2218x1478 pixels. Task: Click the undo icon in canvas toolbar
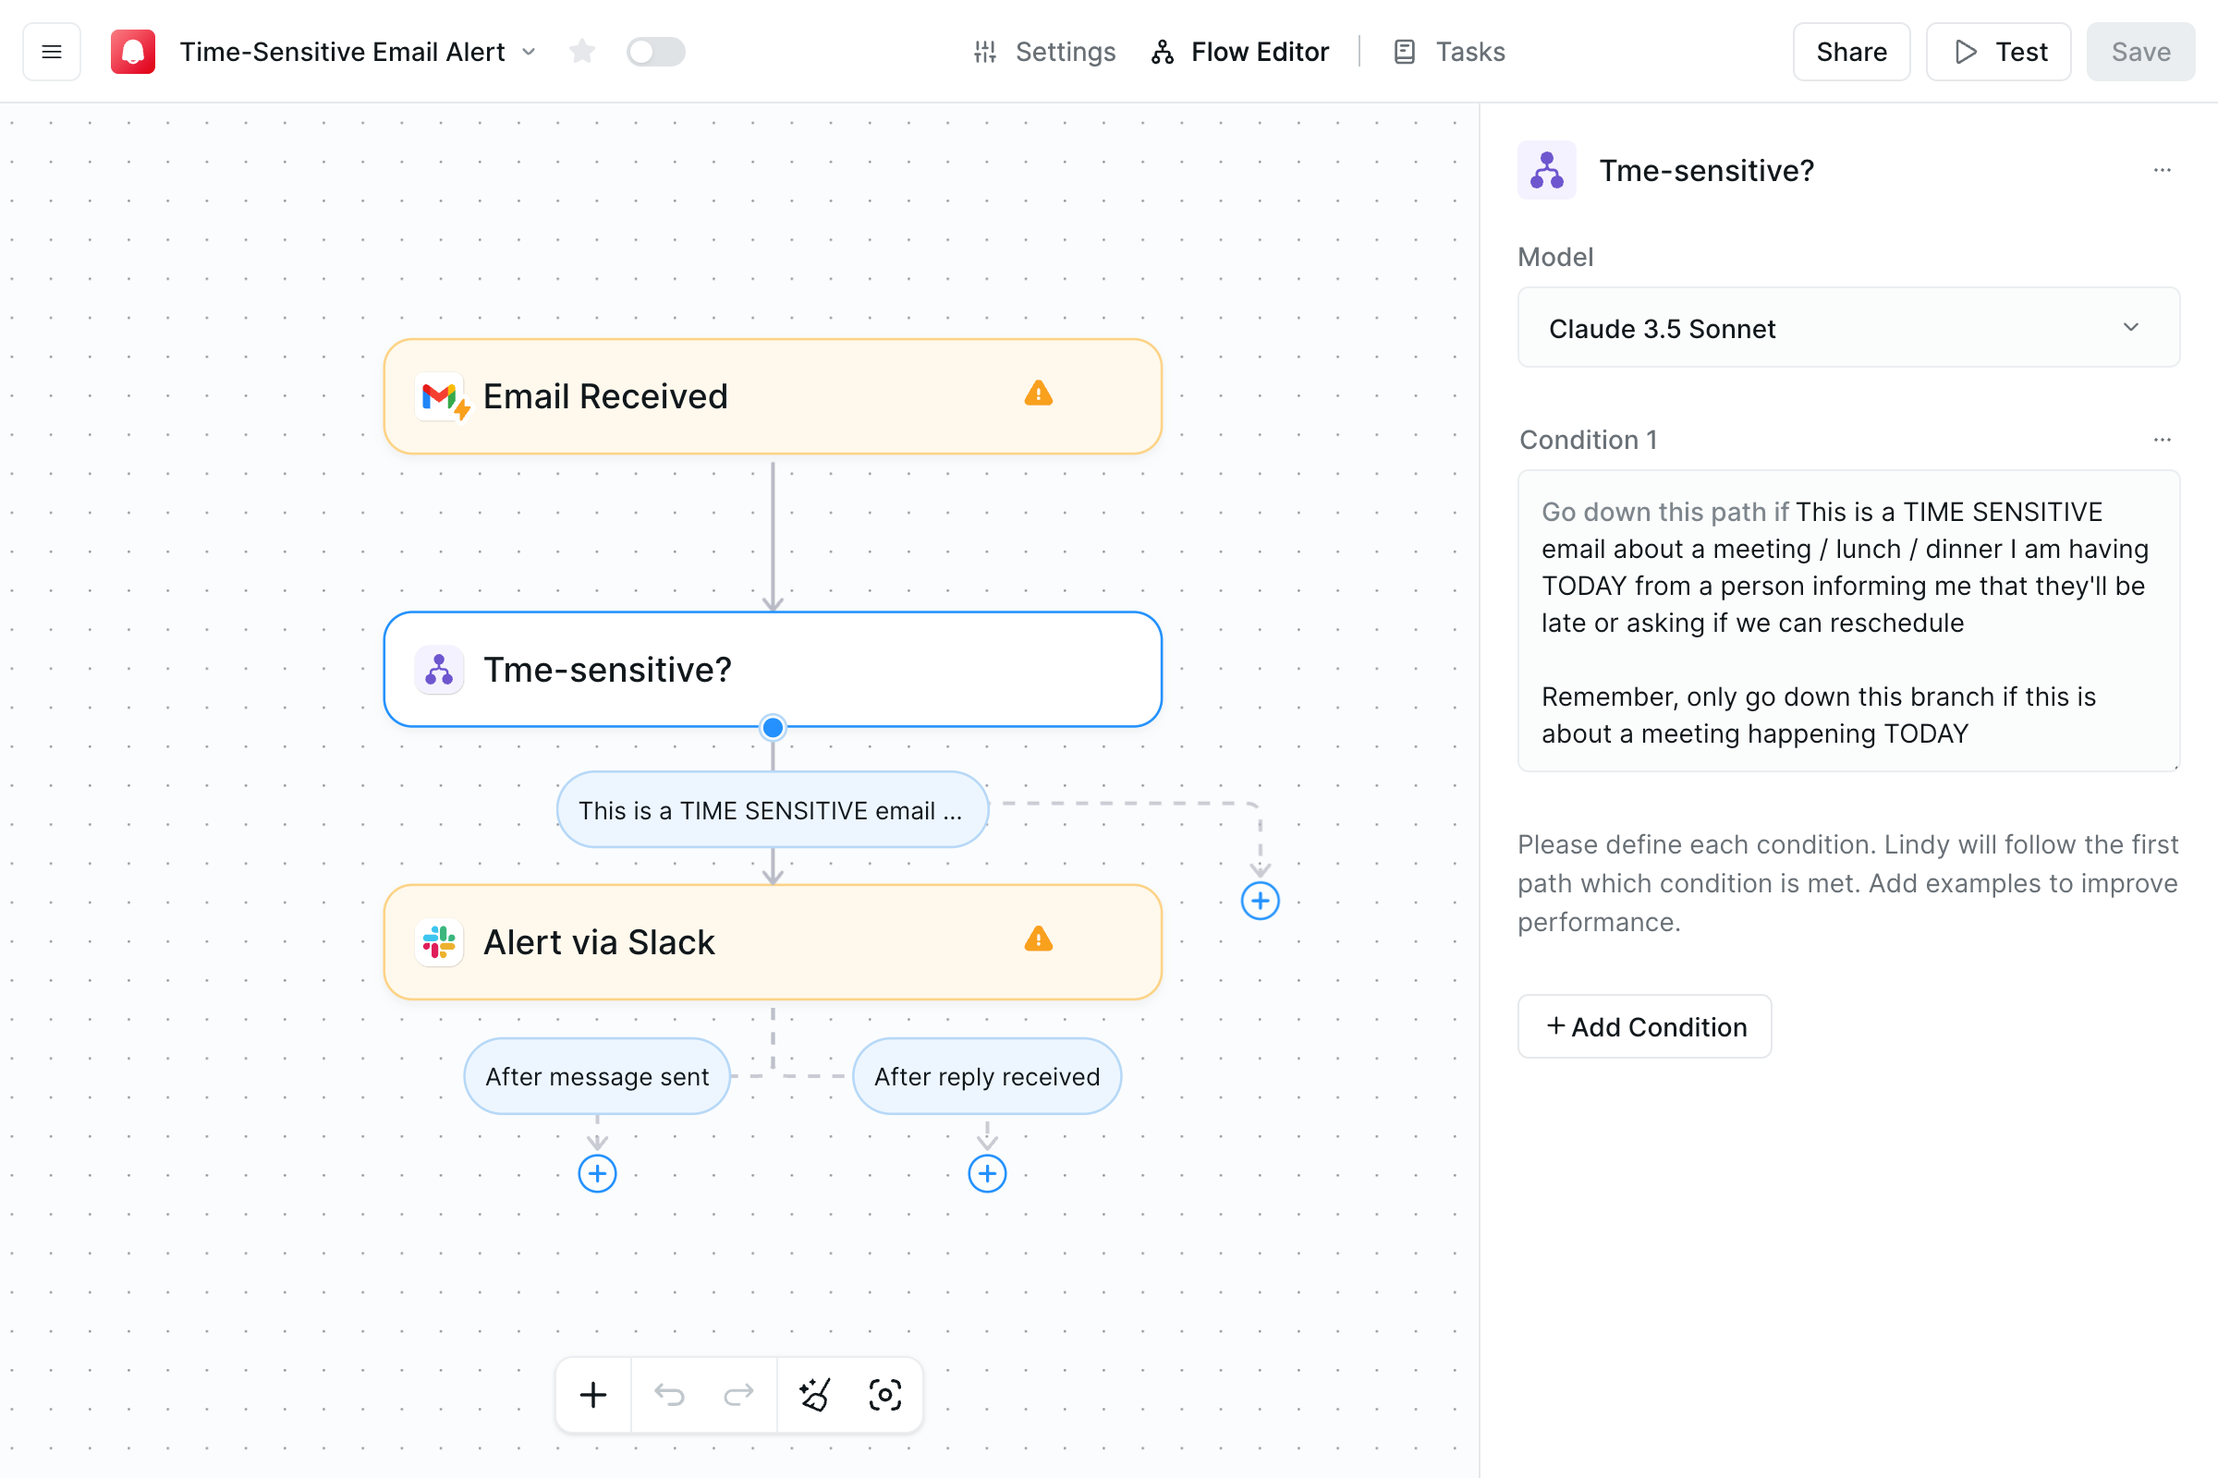tap(669, 1395)
